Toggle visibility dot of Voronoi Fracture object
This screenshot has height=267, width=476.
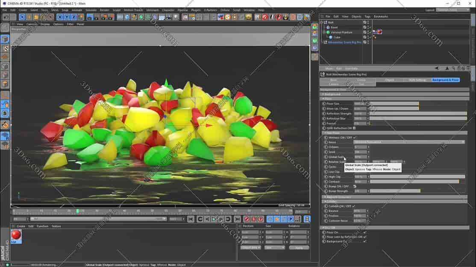pos(368,31)
